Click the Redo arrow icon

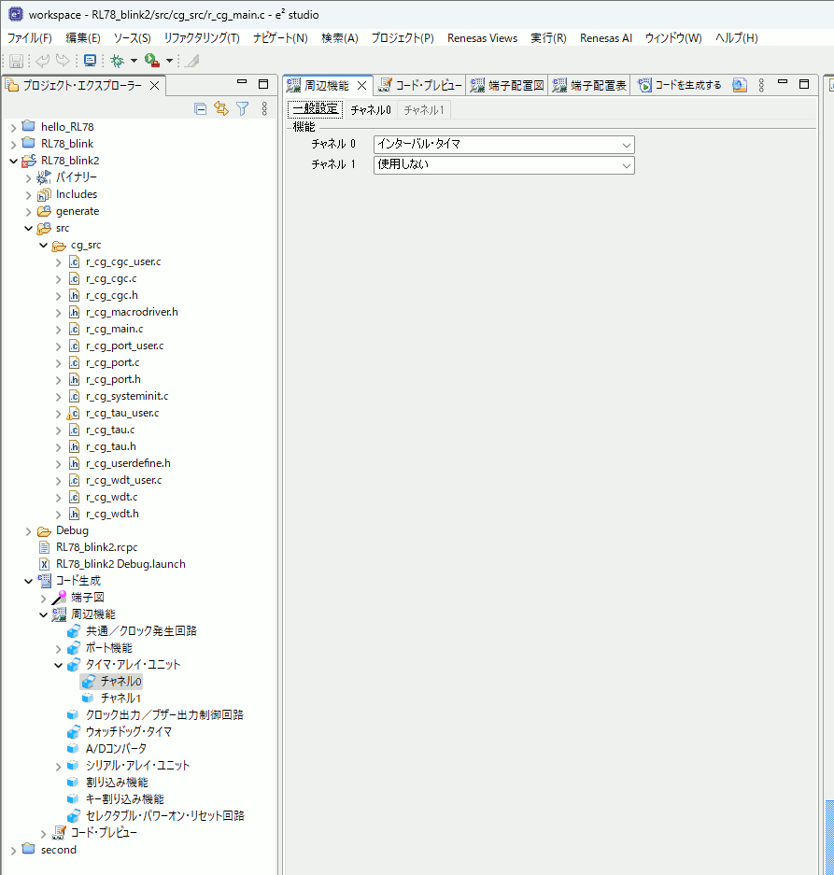point(64,61)
